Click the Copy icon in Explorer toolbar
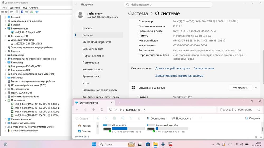This screenshot has height=148, width=264. [x=106, y=118]
